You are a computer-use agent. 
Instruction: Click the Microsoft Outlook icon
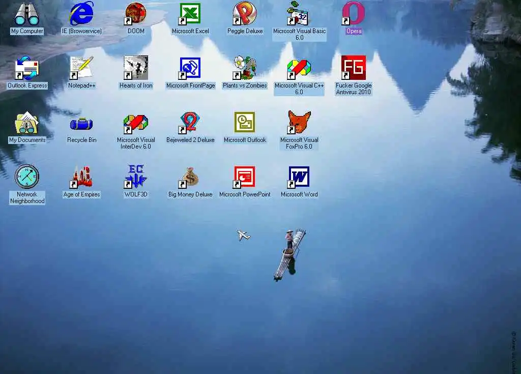click(x=245, y=122)
